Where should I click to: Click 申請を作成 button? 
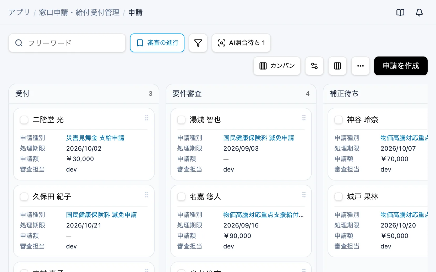401,66
